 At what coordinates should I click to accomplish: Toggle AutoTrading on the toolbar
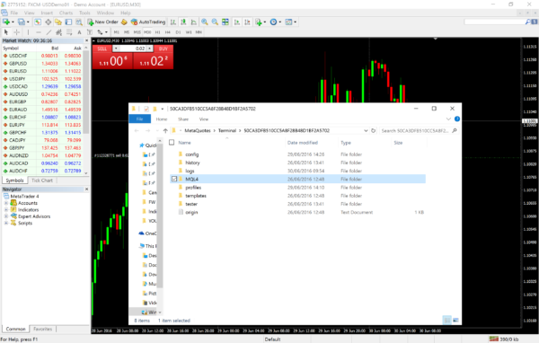point(148,22)
